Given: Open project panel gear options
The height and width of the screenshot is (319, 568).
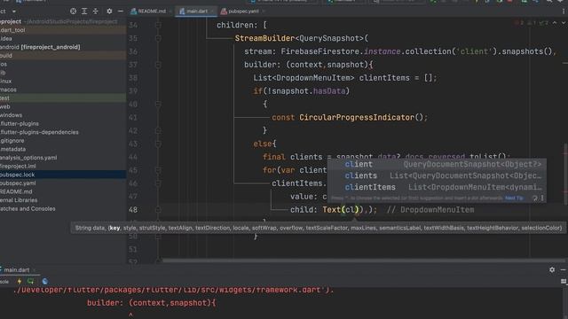Looking at the screenshot, I should [x=109, y=12].
